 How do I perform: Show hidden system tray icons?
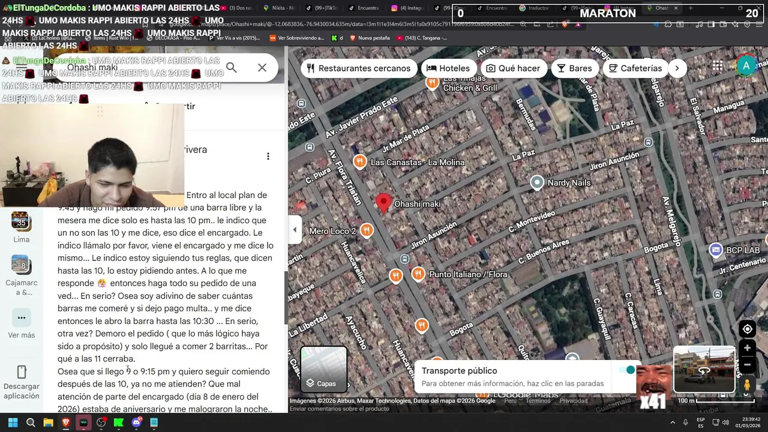pos(672,422)
